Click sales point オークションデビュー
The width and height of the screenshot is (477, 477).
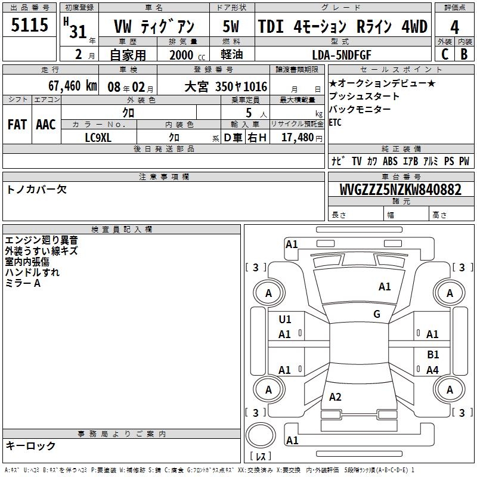click(383, 83)
